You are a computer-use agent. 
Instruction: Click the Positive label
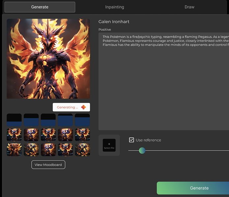tap(105, 29)
